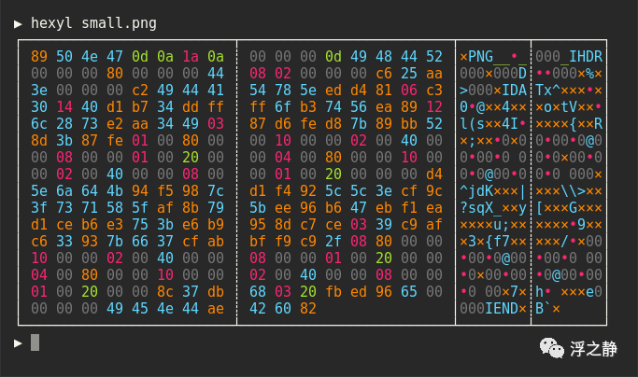Click the gray terminal block cursor
Screen dimensions: 638x377
35,342
